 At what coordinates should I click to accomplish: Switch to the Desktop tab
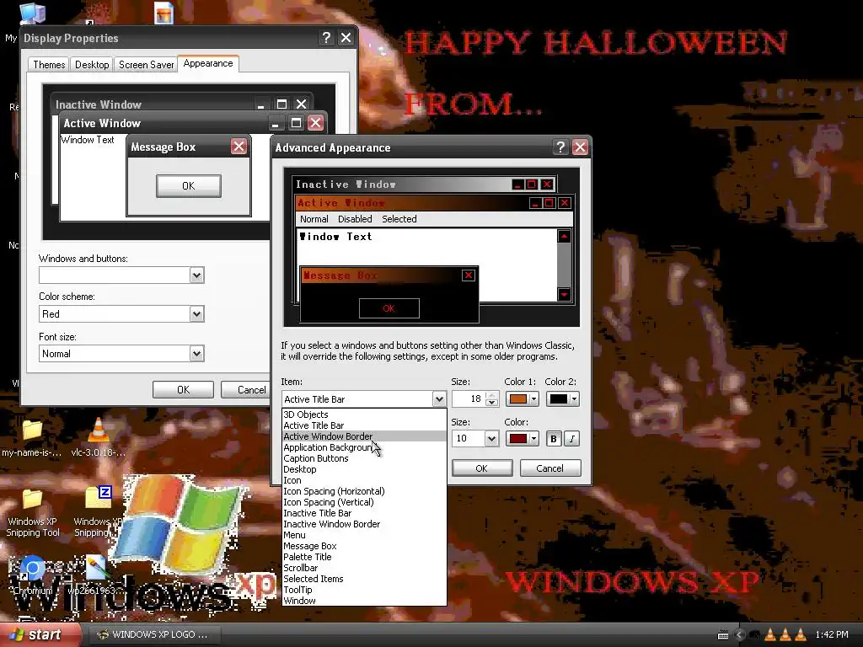(x=91, y=64)
